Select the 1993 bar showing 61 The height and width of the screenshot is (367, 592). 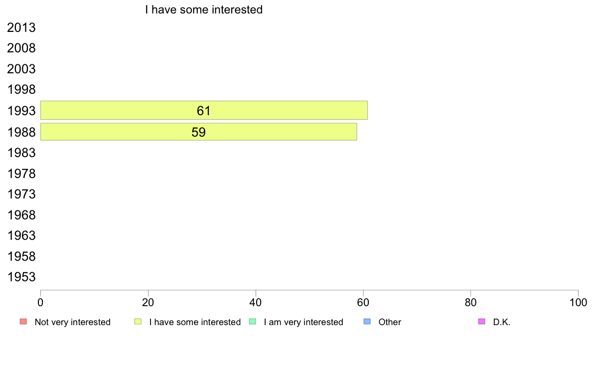(204, 110)
